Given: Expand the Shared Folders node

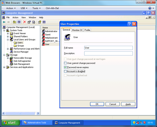Looking at the screenshot, I should click(8, 37).
